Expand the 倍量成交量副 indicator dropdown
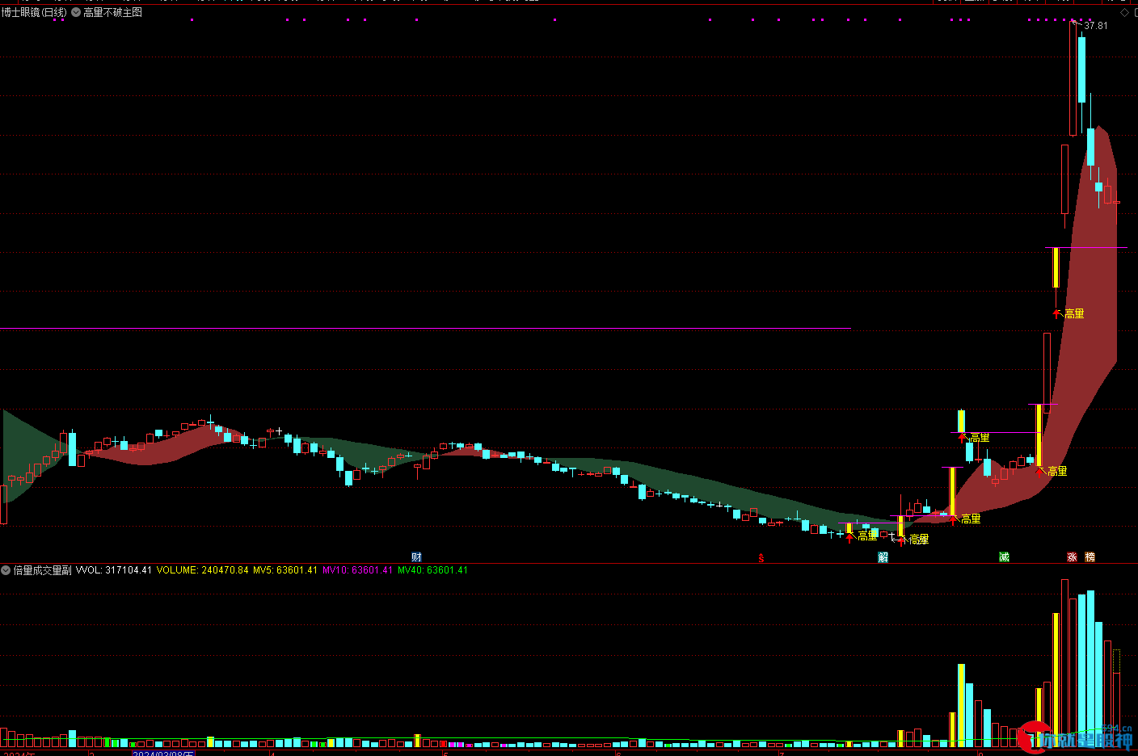 coord(6,570)
